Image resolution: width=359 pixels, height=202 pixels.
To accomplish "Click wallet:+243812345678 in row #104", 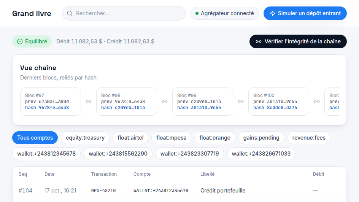I will point(161,191).
